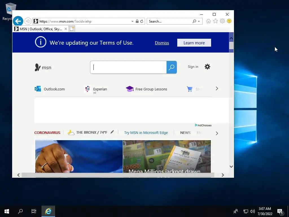Screen dimensions: 289x217
Task: Open the hand with ring news thumbnail
Action: tap(79, 157)
